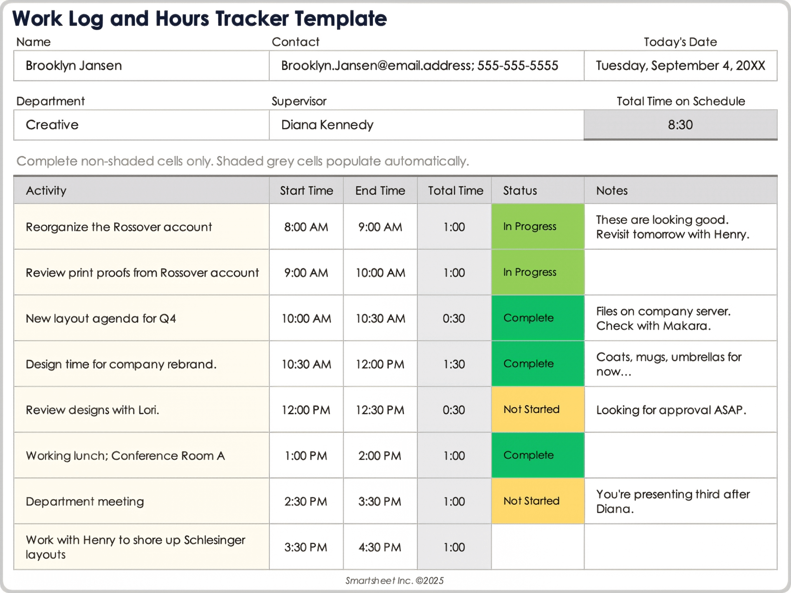This screenshot has height=593, width=791.
Task: Click the Notes column header
Action: [680, 191]
